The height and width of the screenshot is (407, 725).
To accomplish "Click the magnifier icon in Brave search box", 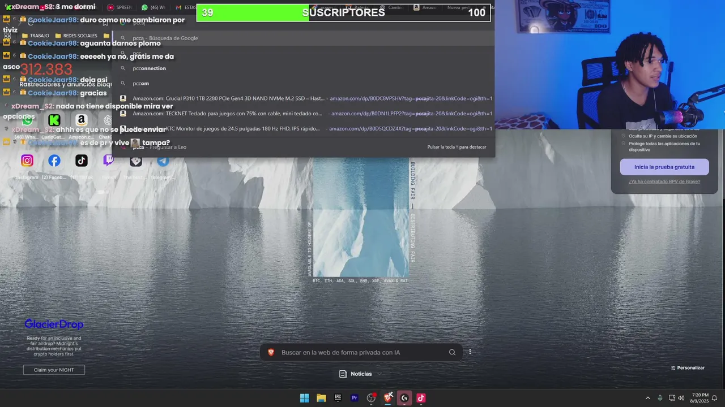I will click(452, 352).
